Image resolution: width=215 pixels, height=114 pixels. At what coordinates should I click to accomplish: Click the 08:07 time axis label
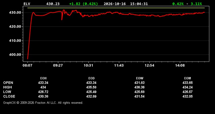coord(28,65)
